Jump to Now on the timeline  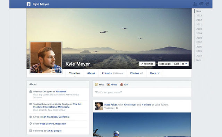(199, 11)
